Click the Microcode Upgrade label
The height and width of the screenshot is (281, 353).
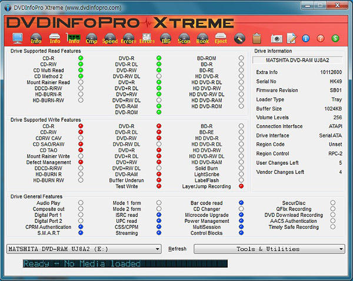[207, 215]
